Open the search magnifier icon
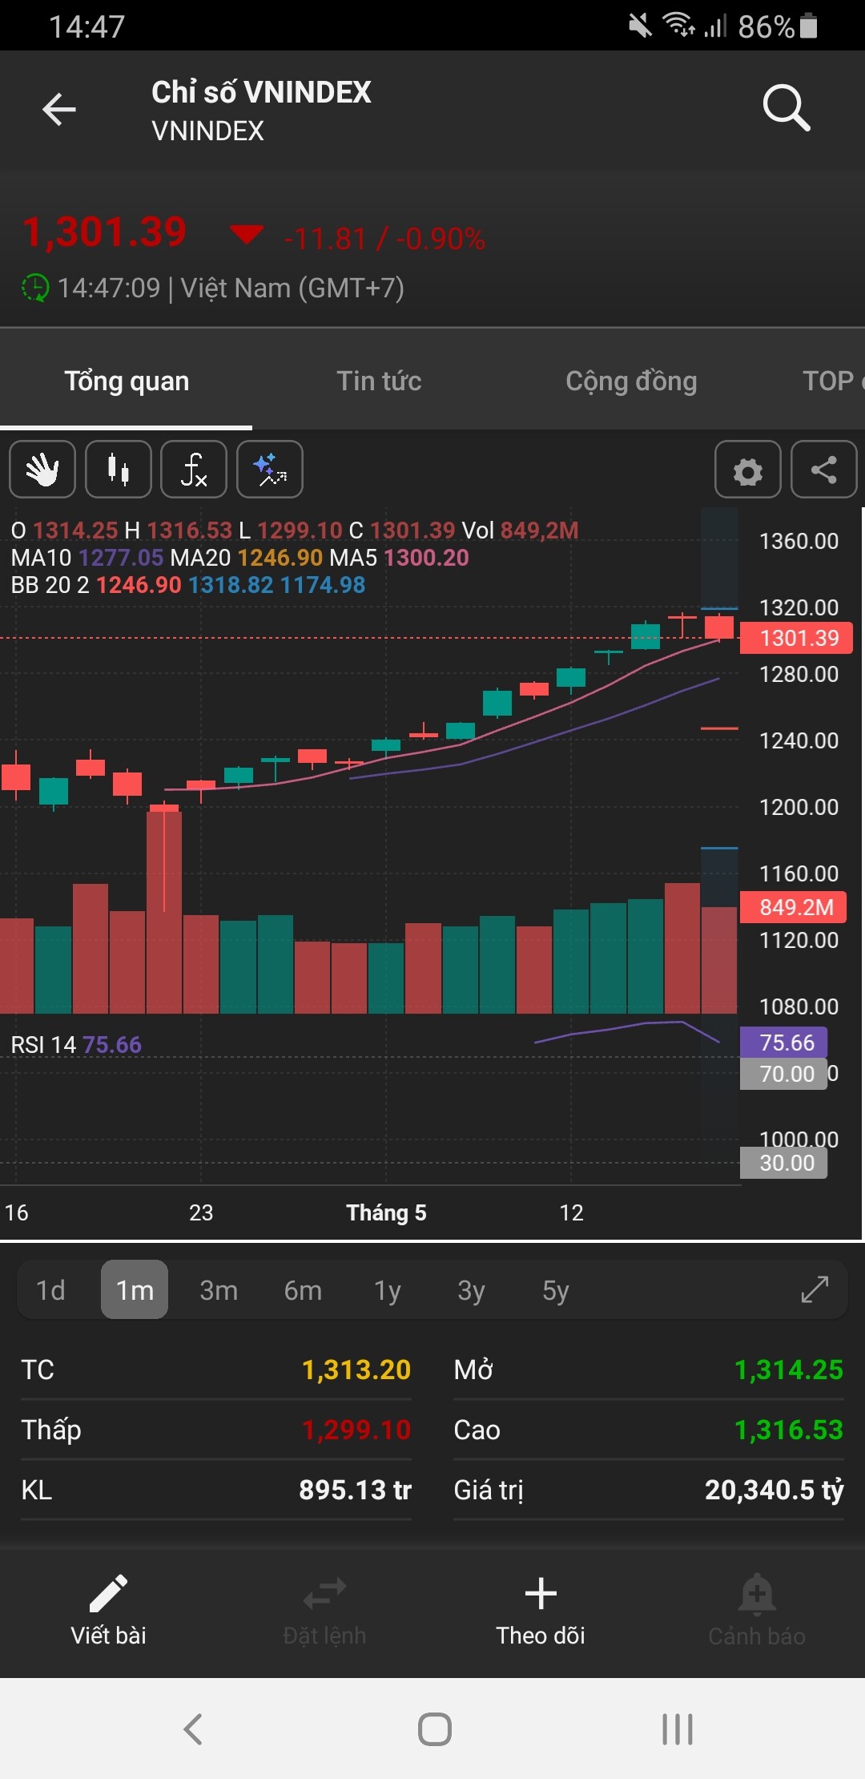Screen dimensions: 865x1779 pyautogui.click(x=787, y=107)
